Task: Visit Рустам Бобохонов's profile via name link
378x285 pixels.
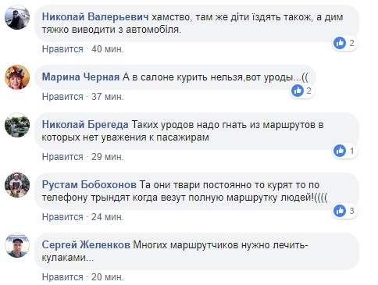Action: click(89, 185)
